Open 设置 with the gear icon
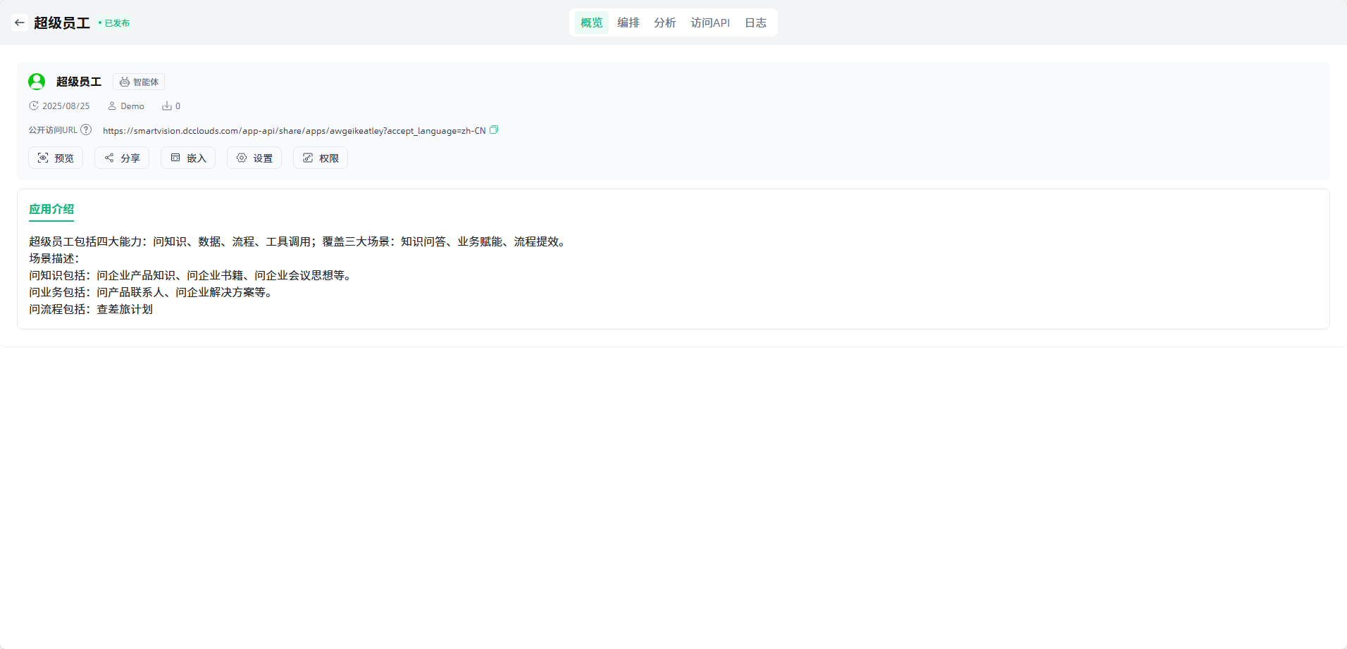 tap(254, 158)
